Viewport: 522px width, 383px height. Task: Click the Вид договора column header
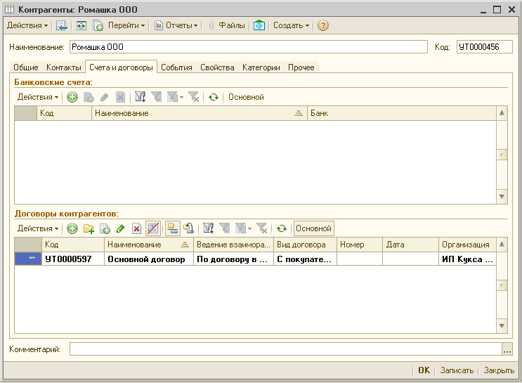(305, 245)
